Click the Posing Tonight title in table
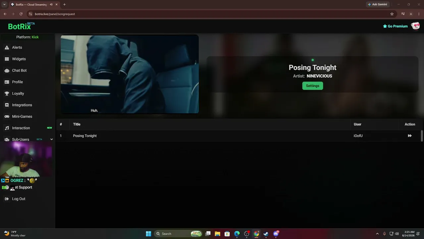This screenshot has width=424, height=239. tap(85, 136)
